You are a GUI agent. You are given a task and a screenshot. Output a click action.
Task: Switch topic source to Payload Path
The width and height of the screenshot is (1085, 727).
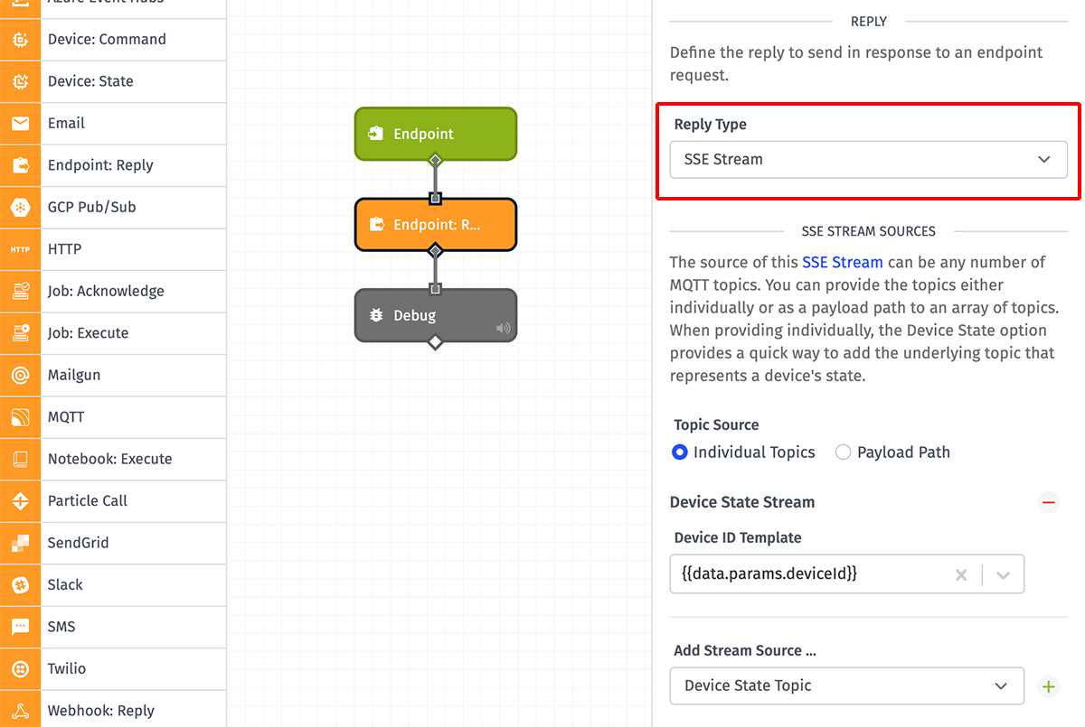click(x=842, y=452)
